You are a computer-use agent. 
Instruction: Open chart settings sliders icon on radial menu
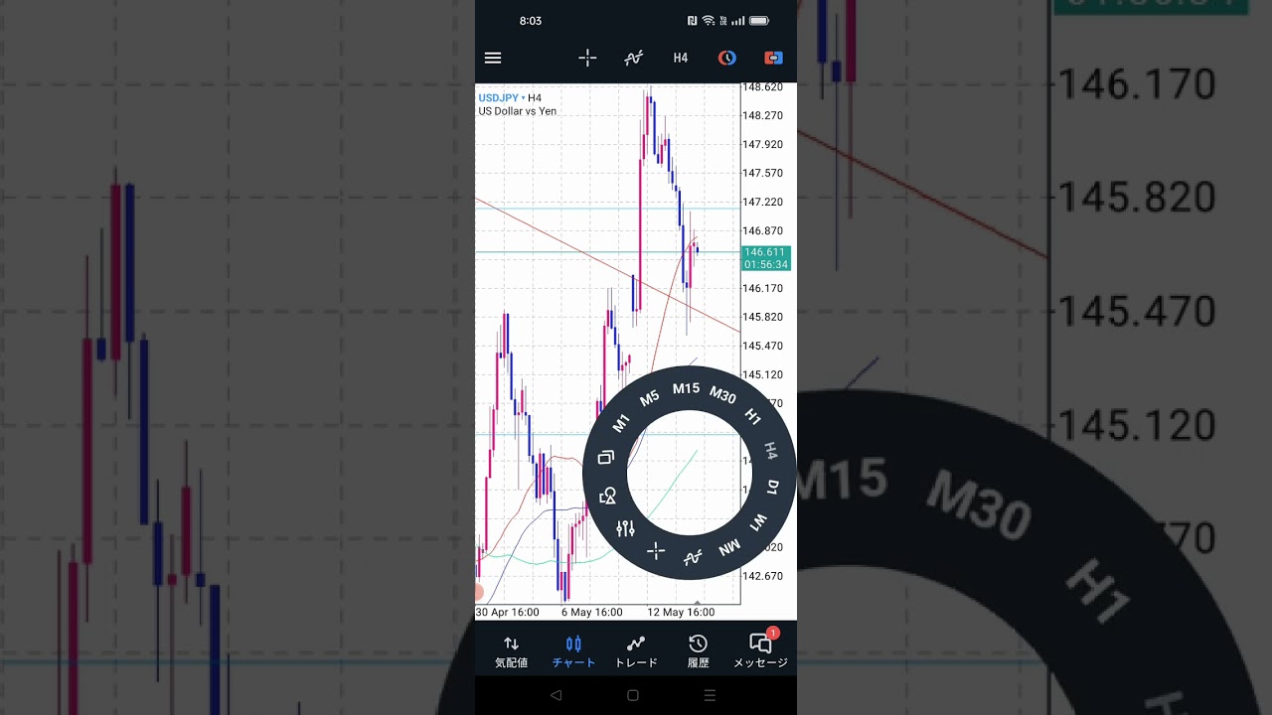tap(625, 528)
